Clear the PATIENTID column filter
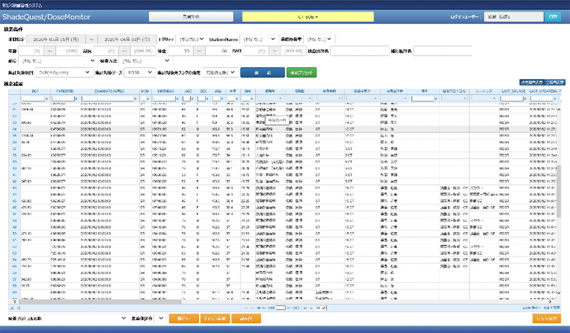Viewport: 570px width, 333px height. point(76,99)
